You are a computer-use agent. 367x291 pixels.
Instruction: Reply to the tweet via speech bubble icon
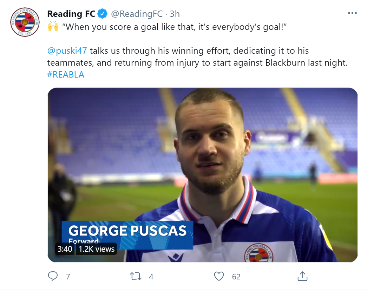pyautogui.click(x=53, y=276)
